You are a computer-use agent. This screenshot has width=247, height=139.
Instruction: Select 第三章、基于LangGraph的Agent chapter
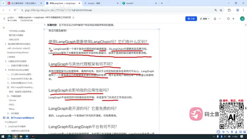click(x=19, y=118)
